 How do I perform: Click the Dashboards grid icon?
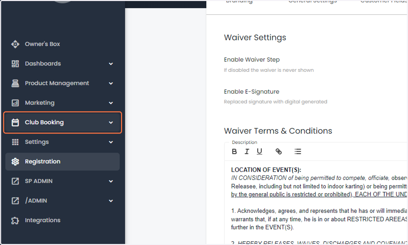[x=15, y=64]
